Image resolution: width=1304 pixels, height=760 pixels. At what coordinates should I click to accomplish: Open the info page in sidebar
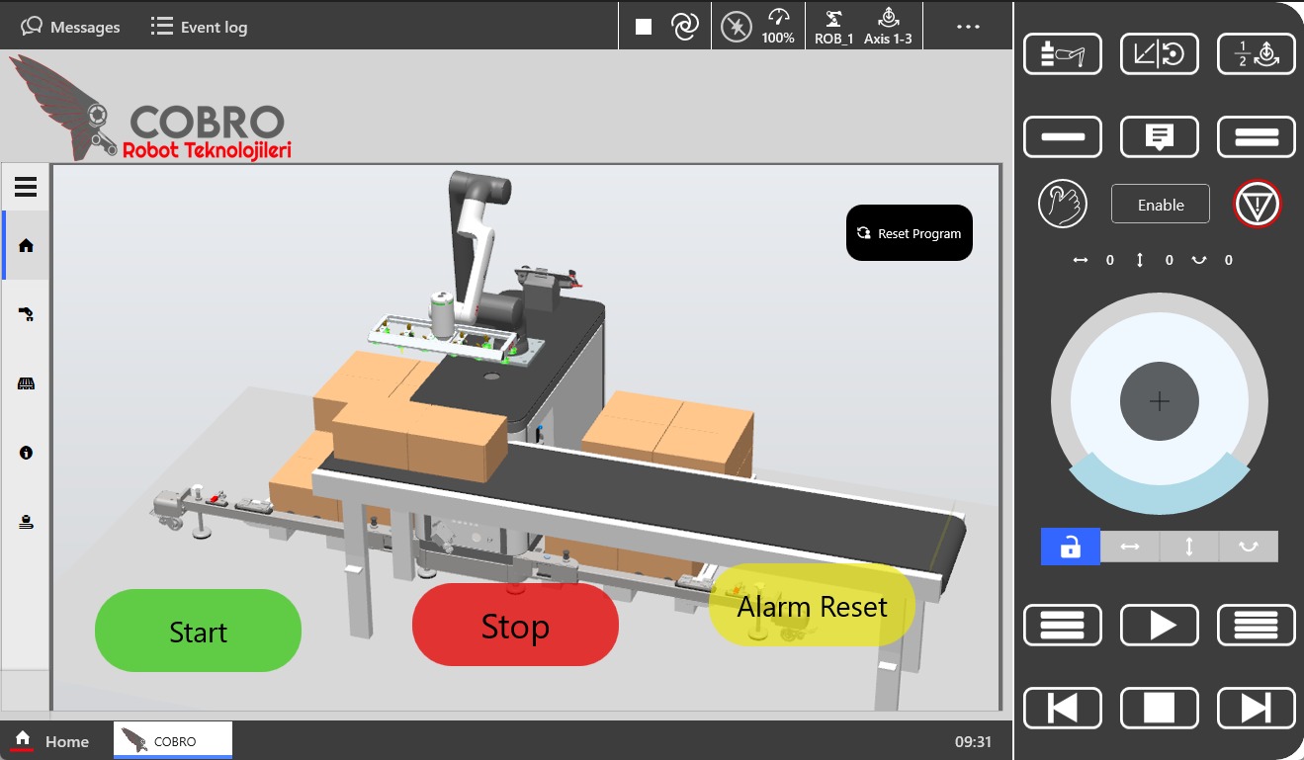27,453
